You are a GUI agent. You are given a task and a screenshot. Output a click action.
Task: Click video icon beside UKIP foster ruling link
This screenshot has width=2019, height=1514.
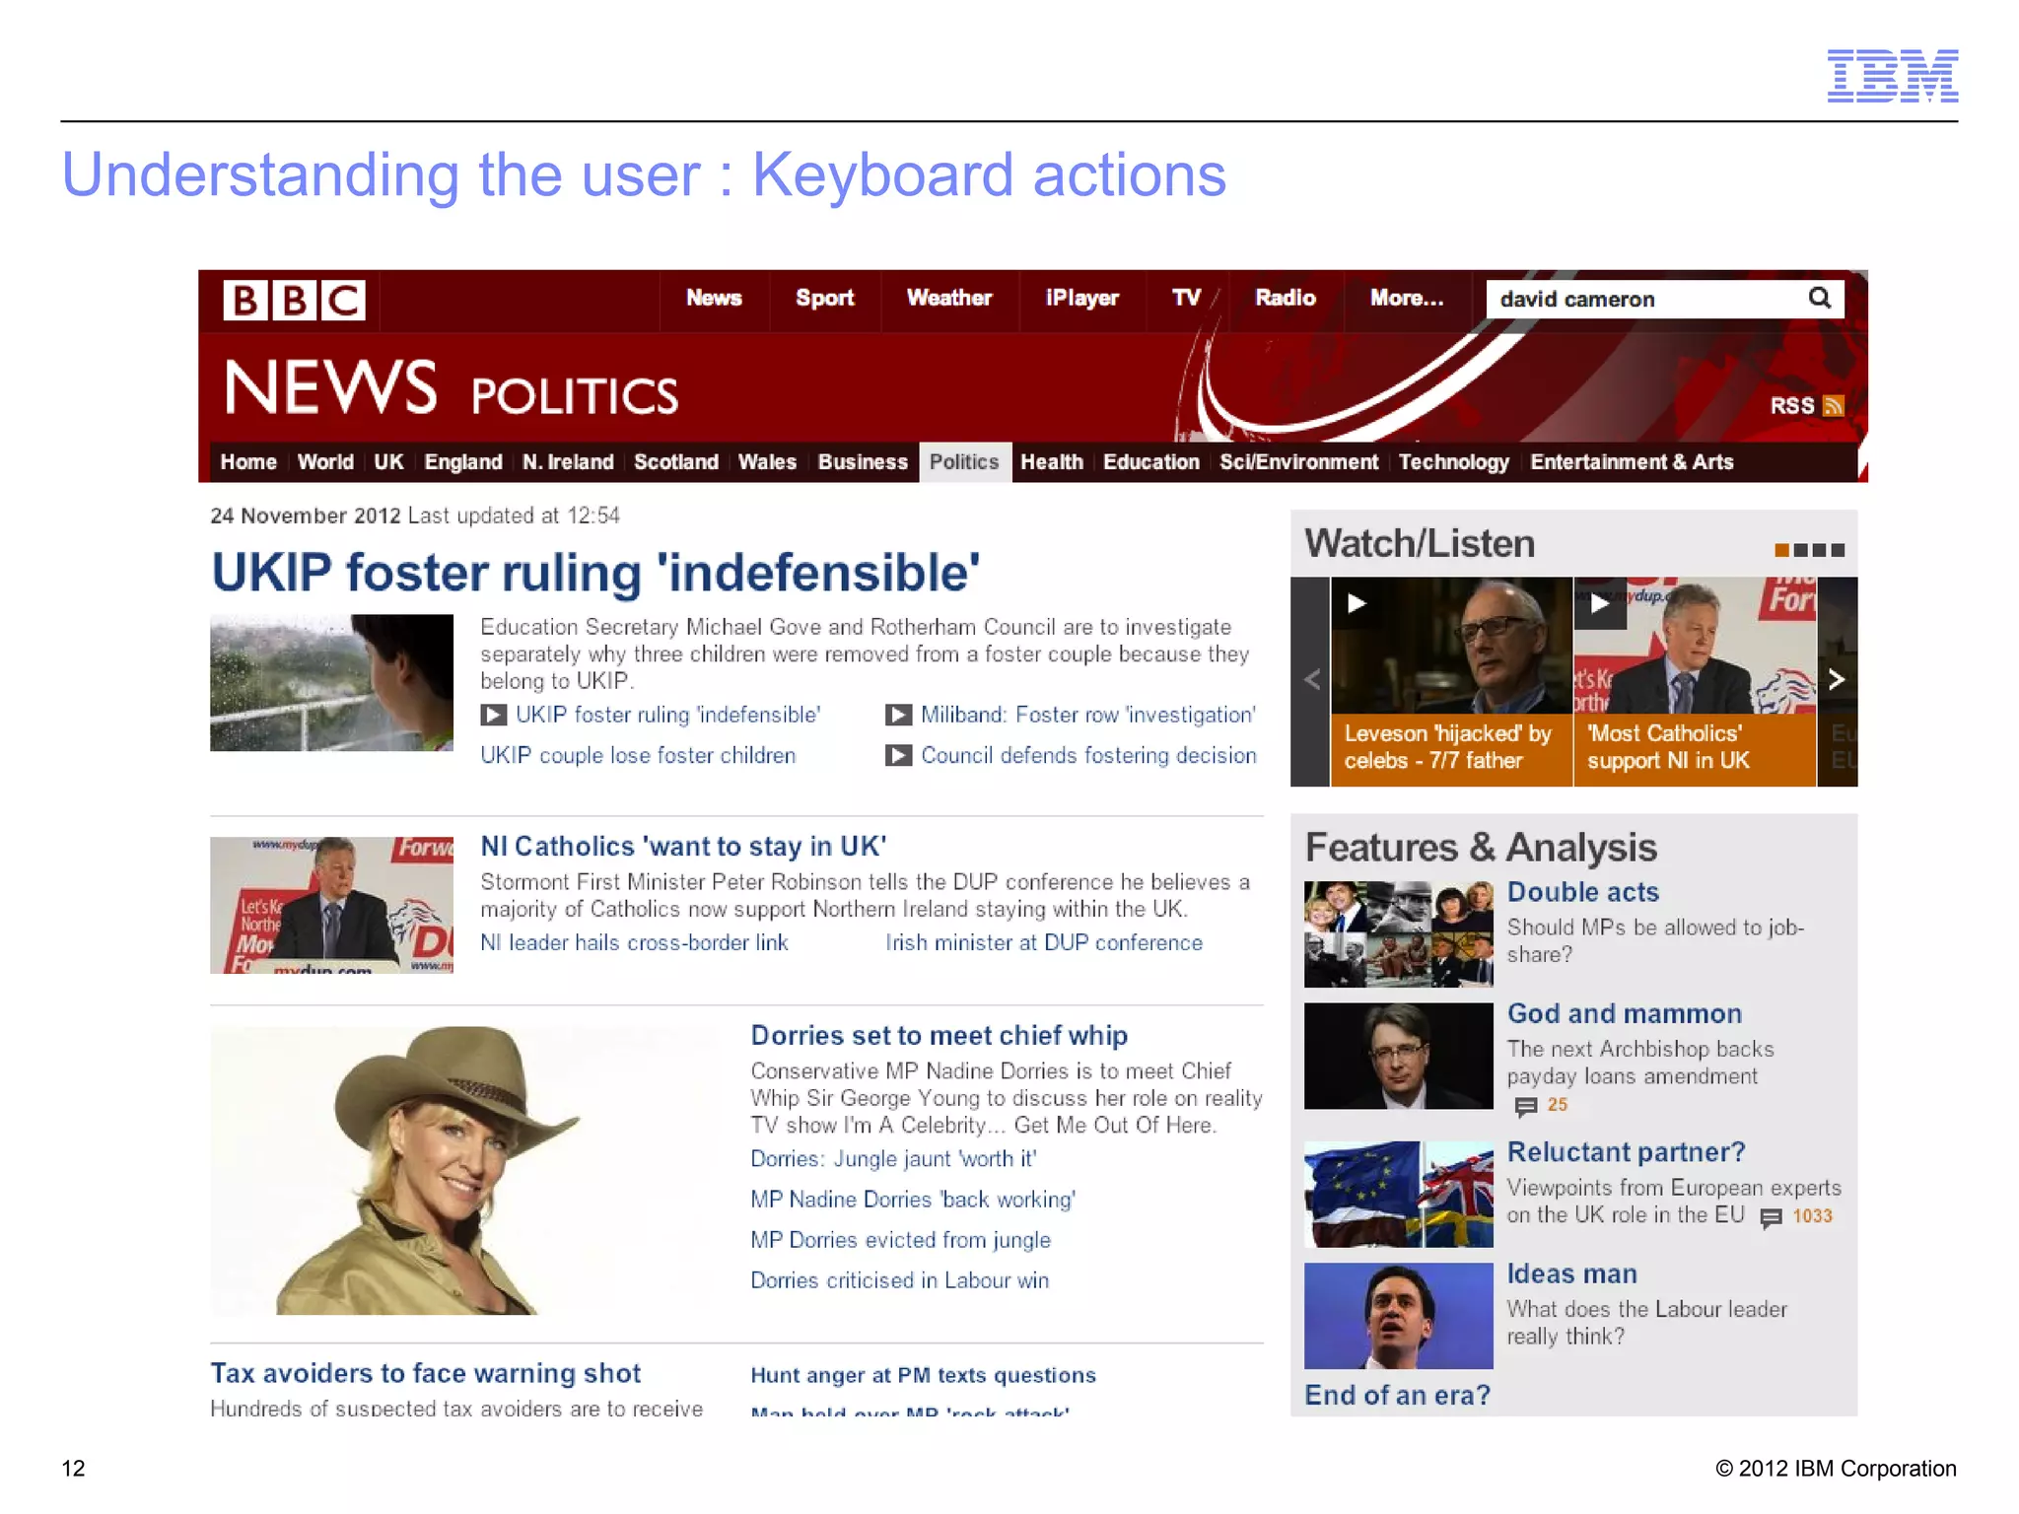tap(494, 715)
